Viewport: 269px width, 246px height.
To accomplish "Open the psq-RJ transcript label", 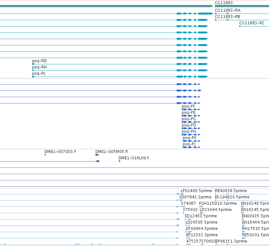I will click(39, 73).
